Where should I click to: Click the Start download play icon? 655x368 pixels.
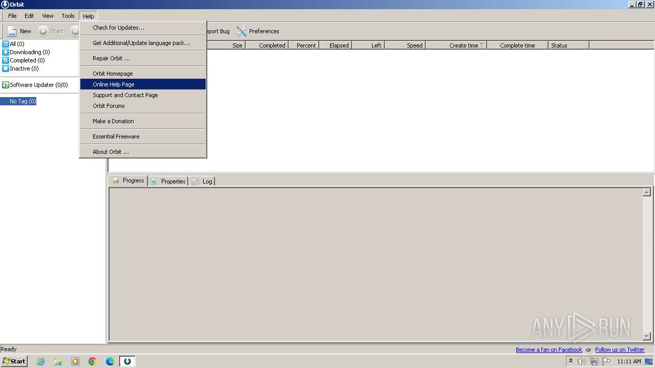(43, 31)
